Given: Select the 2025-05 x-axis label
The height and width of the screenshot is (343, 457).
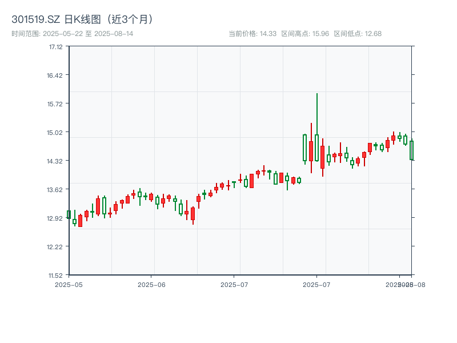Looking at the screenshot, I should pos(67,284).
